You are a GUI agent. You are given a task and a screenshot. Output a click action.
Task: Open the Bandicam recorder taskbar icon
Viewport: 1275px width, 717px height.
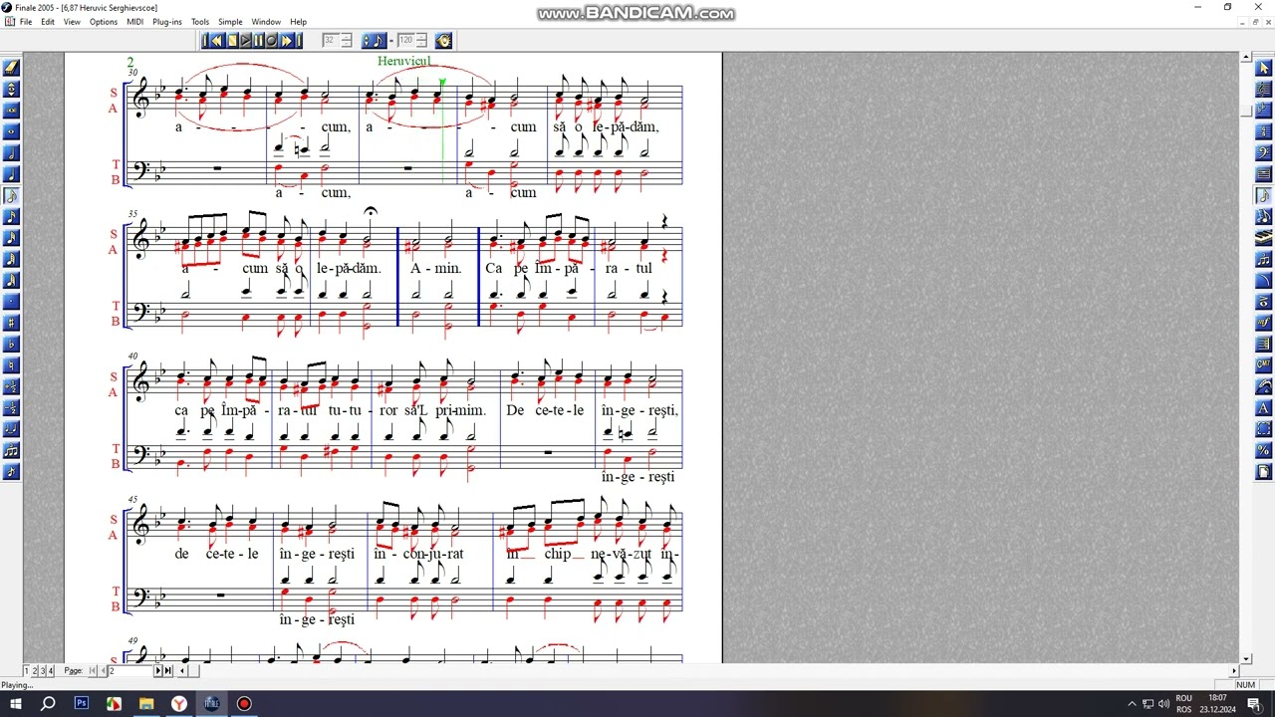(244, 704)
